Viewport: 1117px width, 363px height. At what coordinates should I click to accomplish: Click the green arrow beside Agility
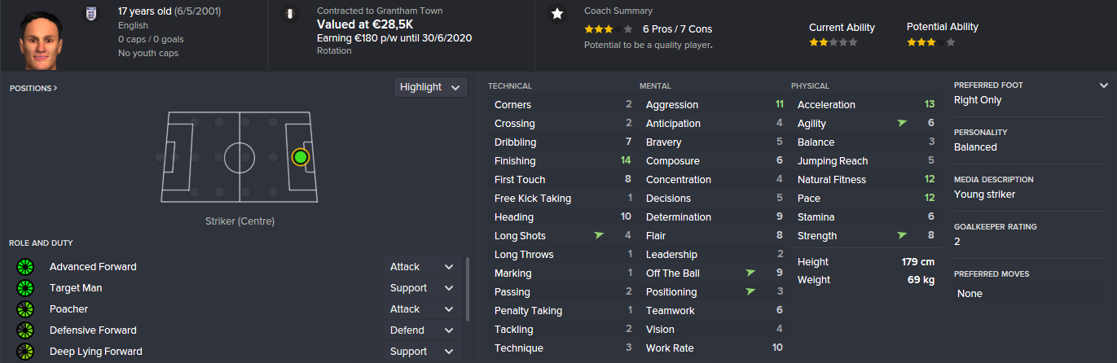coord(902,124)
